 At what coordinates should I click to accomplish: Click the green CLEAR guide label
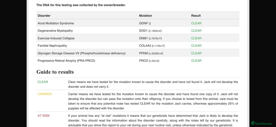(x=43, y=82)
